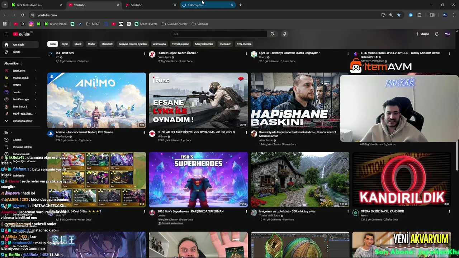
Task: Open options menu for BU SİLAH FELAKET video
Action: pos(246,133)
